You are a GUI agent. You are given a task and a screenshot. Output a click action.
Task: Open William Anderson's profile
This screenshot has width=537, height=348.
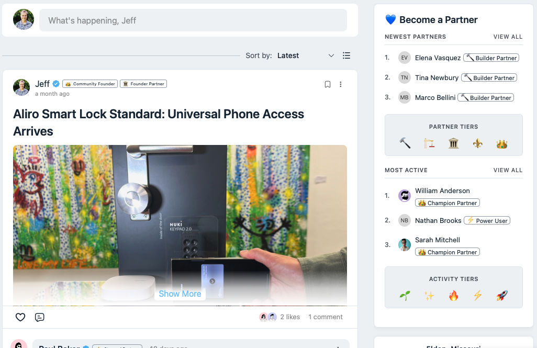442,191
